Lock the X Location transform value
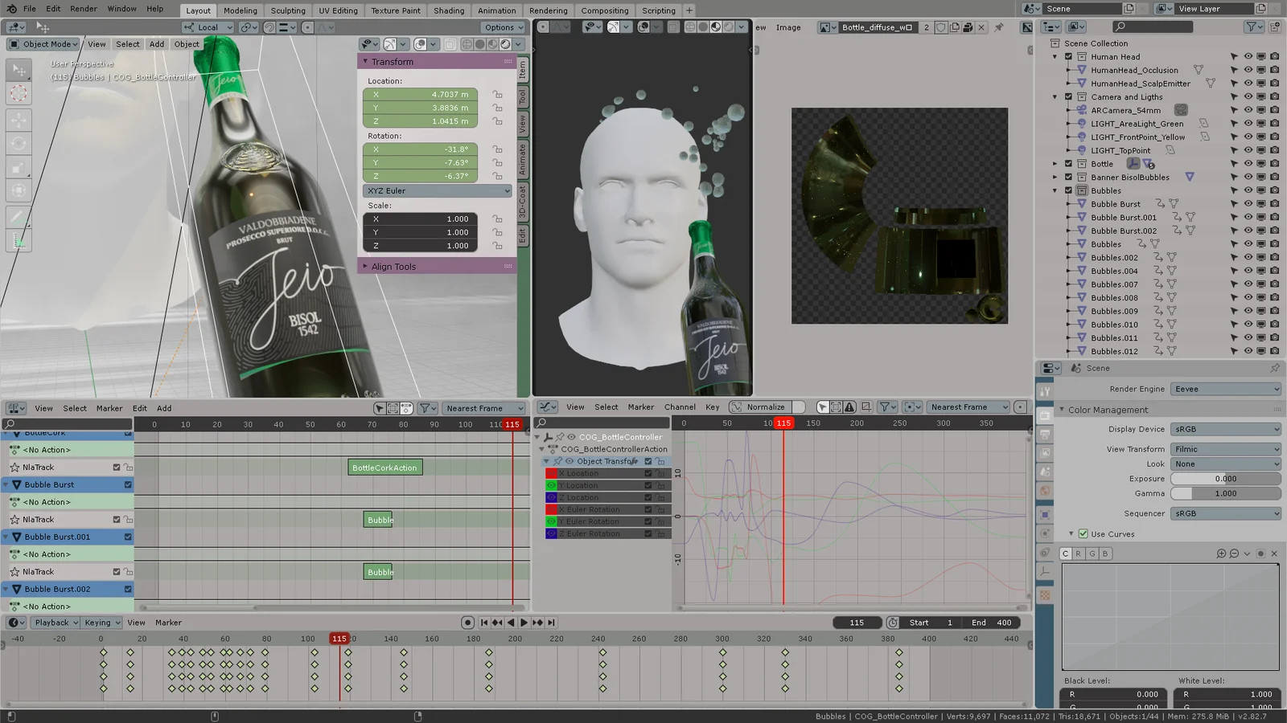This screenshot has height=723, width=1287. click(x=498, y=95)
